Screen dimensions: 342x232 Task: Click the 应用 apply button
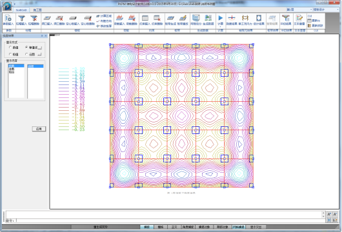pos(39,129)
